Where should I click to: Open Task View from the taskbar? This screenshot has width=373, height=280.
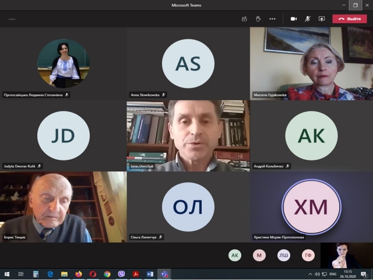21,274
